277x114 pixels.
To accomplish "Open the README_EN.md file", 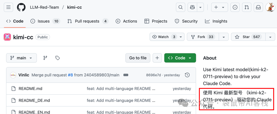I will (x=34, y=112).
